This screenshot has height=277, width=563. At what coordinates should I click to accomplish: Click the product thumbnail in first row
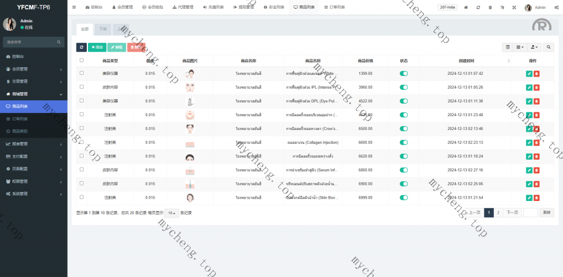(190, 73)
